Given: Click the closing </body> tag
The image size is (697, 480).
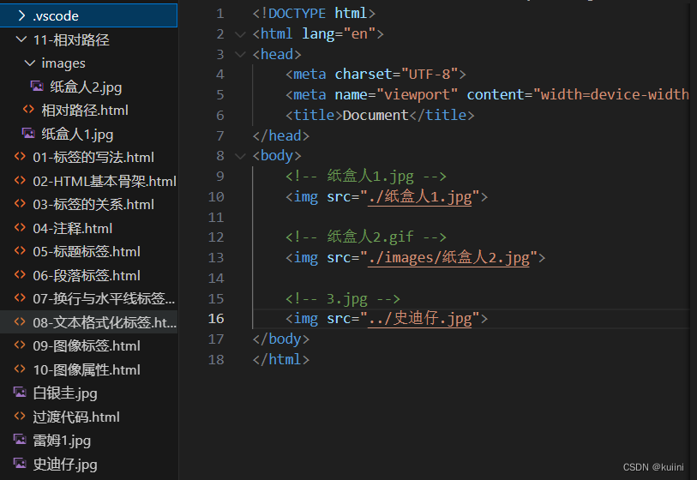Looking at the screenshot, I should point(281,339).
